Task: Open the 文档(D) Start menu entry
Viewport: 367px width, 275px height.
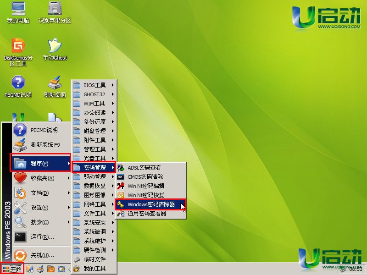Action: [41, 193]
